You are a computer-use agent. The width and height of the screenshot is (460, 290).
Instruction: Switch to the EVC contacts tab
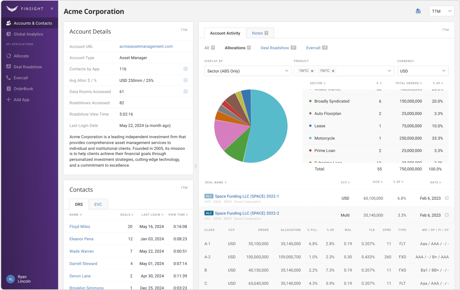[x=98, y=204]
